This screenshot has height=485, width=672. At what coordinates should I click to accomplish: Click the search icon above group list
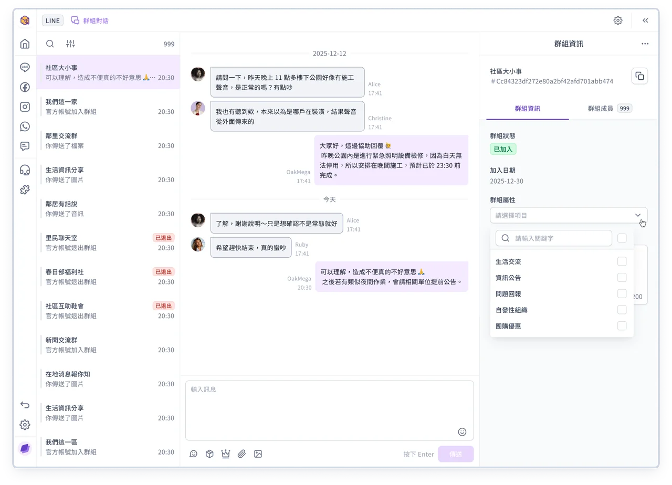tap(50, 44)
